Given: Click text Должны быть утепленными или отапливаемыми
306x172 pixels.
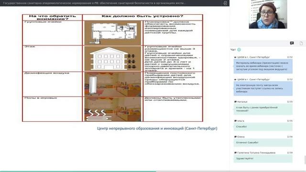Looking at the screenshot, I should [173, 99].
